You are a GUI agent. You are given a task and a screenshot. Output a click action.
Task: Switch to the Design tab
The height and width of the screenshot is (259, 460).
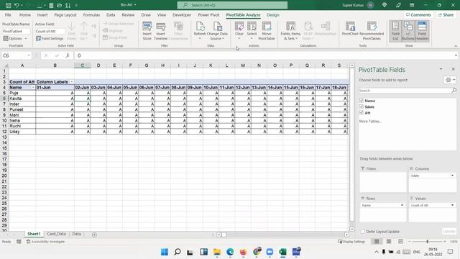(273, 14)
